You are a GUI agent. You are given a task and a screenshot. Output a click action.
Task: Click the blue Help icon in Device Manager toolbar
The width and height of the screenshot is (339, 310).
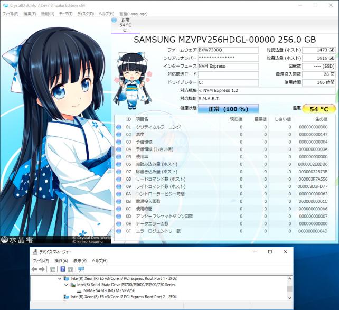[63, 269]
